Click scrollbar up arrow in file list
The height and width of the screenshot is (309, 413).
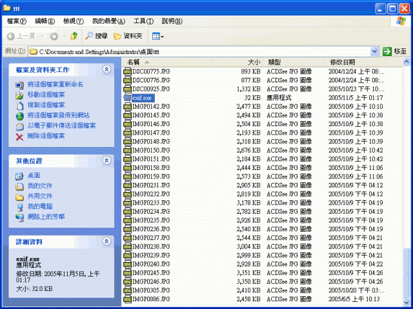tap(407, 62)
